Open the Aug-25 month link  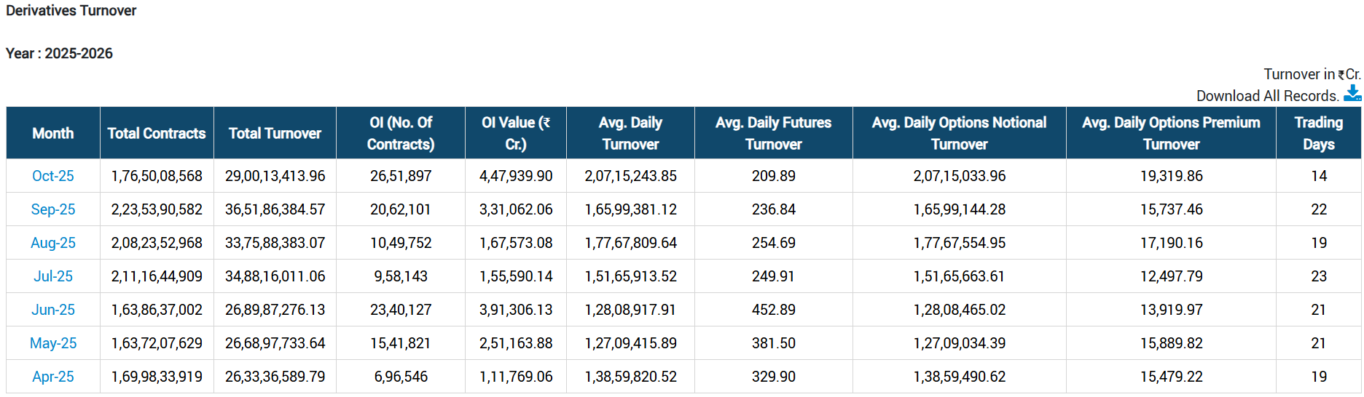53,243
